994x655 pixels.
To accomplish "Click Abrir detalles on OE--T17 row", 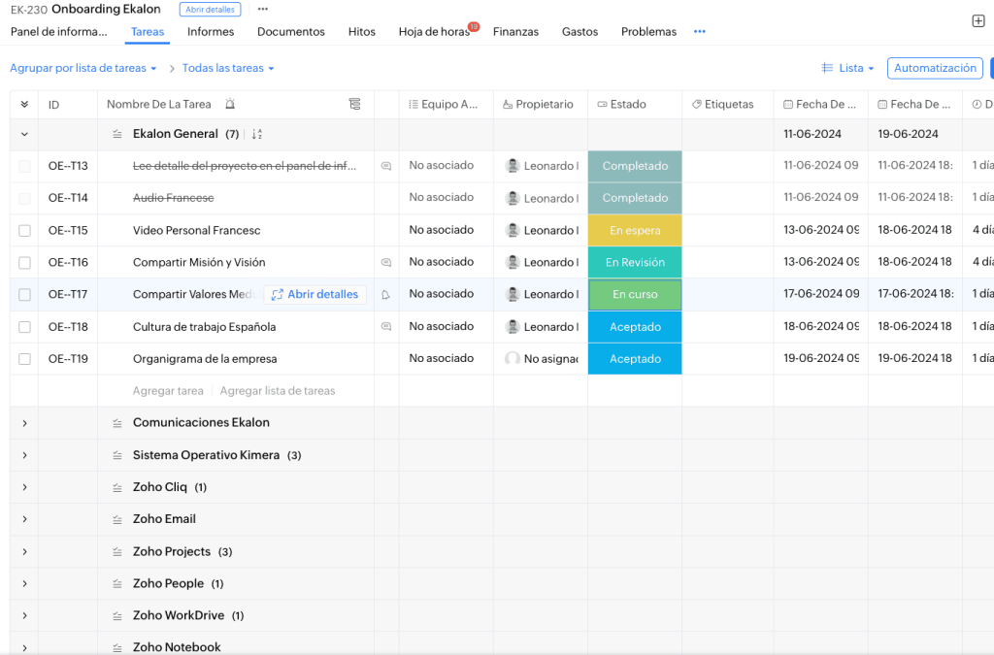I will [x=315, y=295].
